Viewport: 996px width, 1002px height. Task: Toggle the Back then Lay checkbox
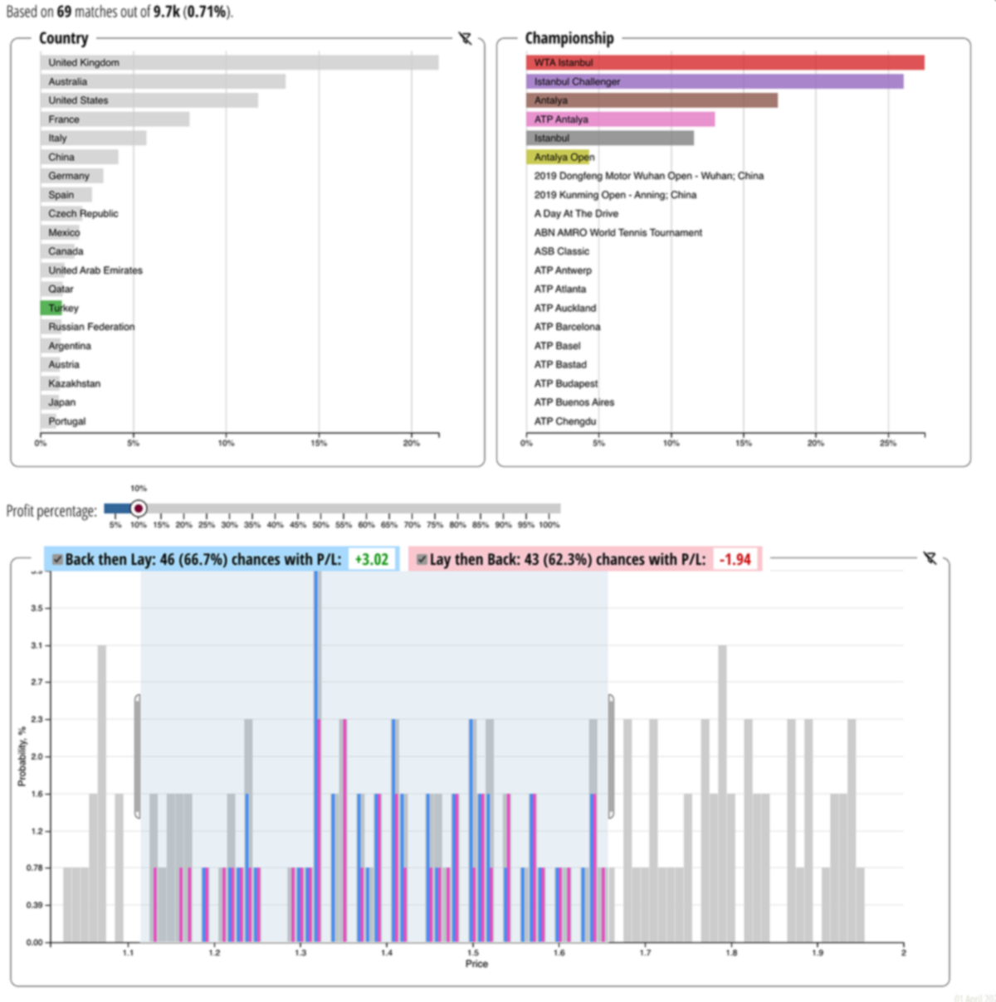(57, 559)
